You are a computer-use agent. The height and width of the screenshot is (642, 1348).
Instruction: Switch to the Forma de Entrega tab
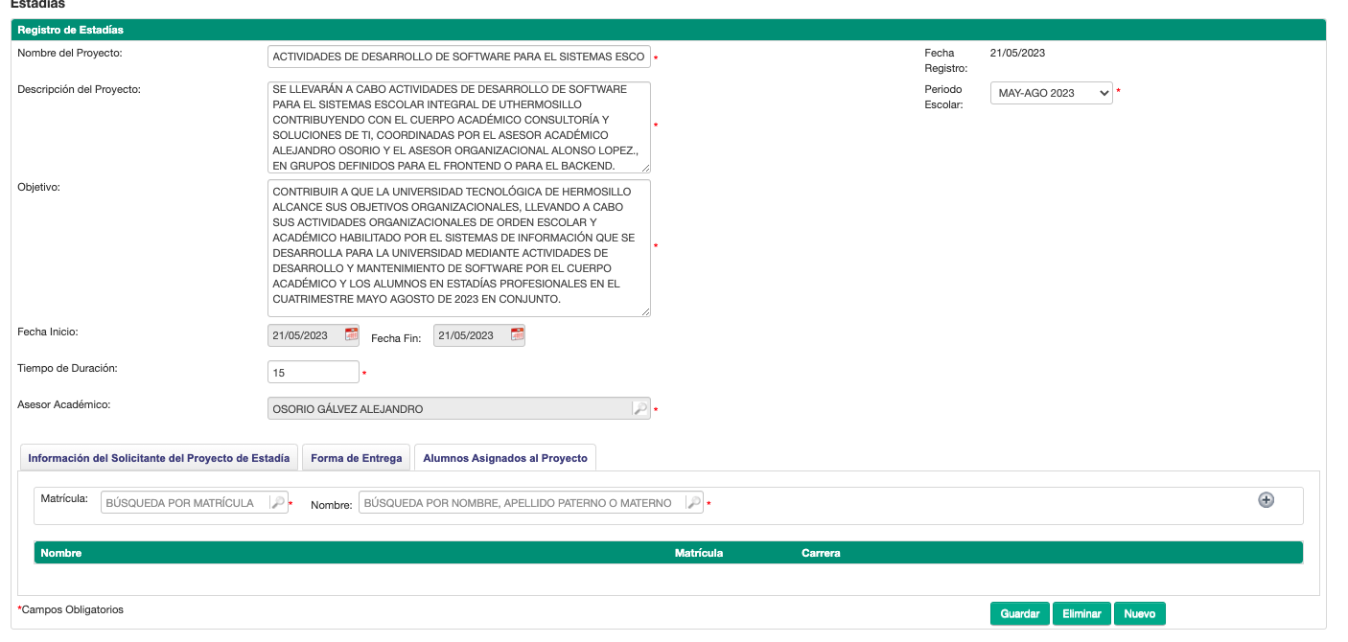click(356, 458)
